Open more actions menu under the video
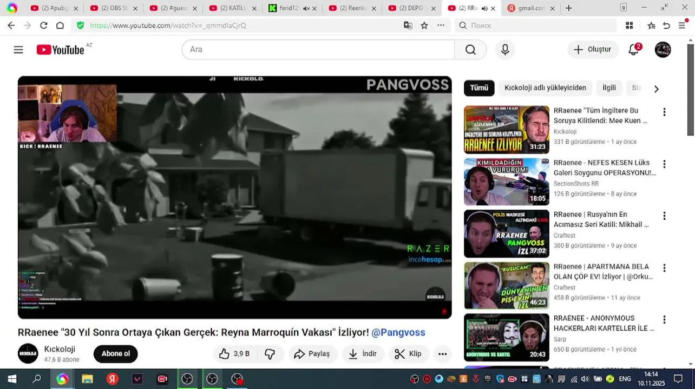The image size is (695, 389). [442, 354]
